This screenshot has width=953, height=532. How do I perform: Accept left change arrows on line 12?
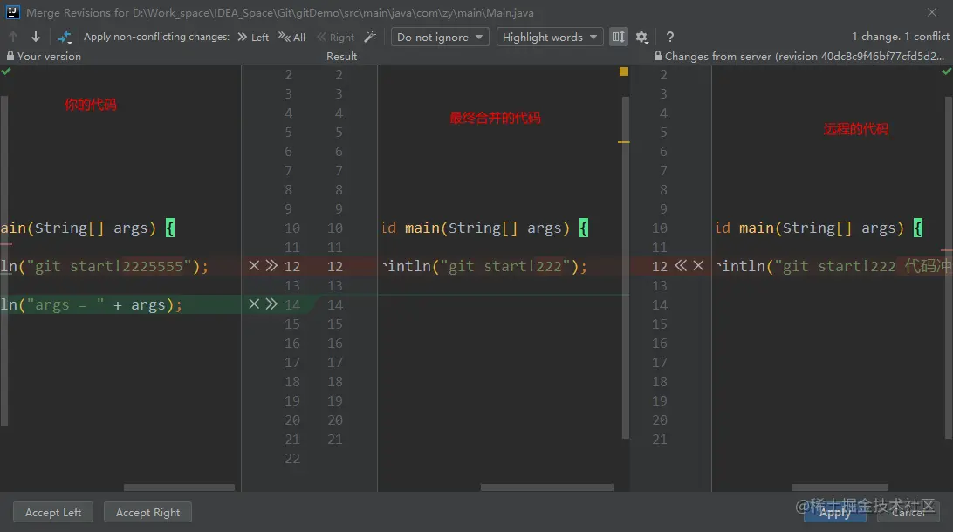point(271,265)
